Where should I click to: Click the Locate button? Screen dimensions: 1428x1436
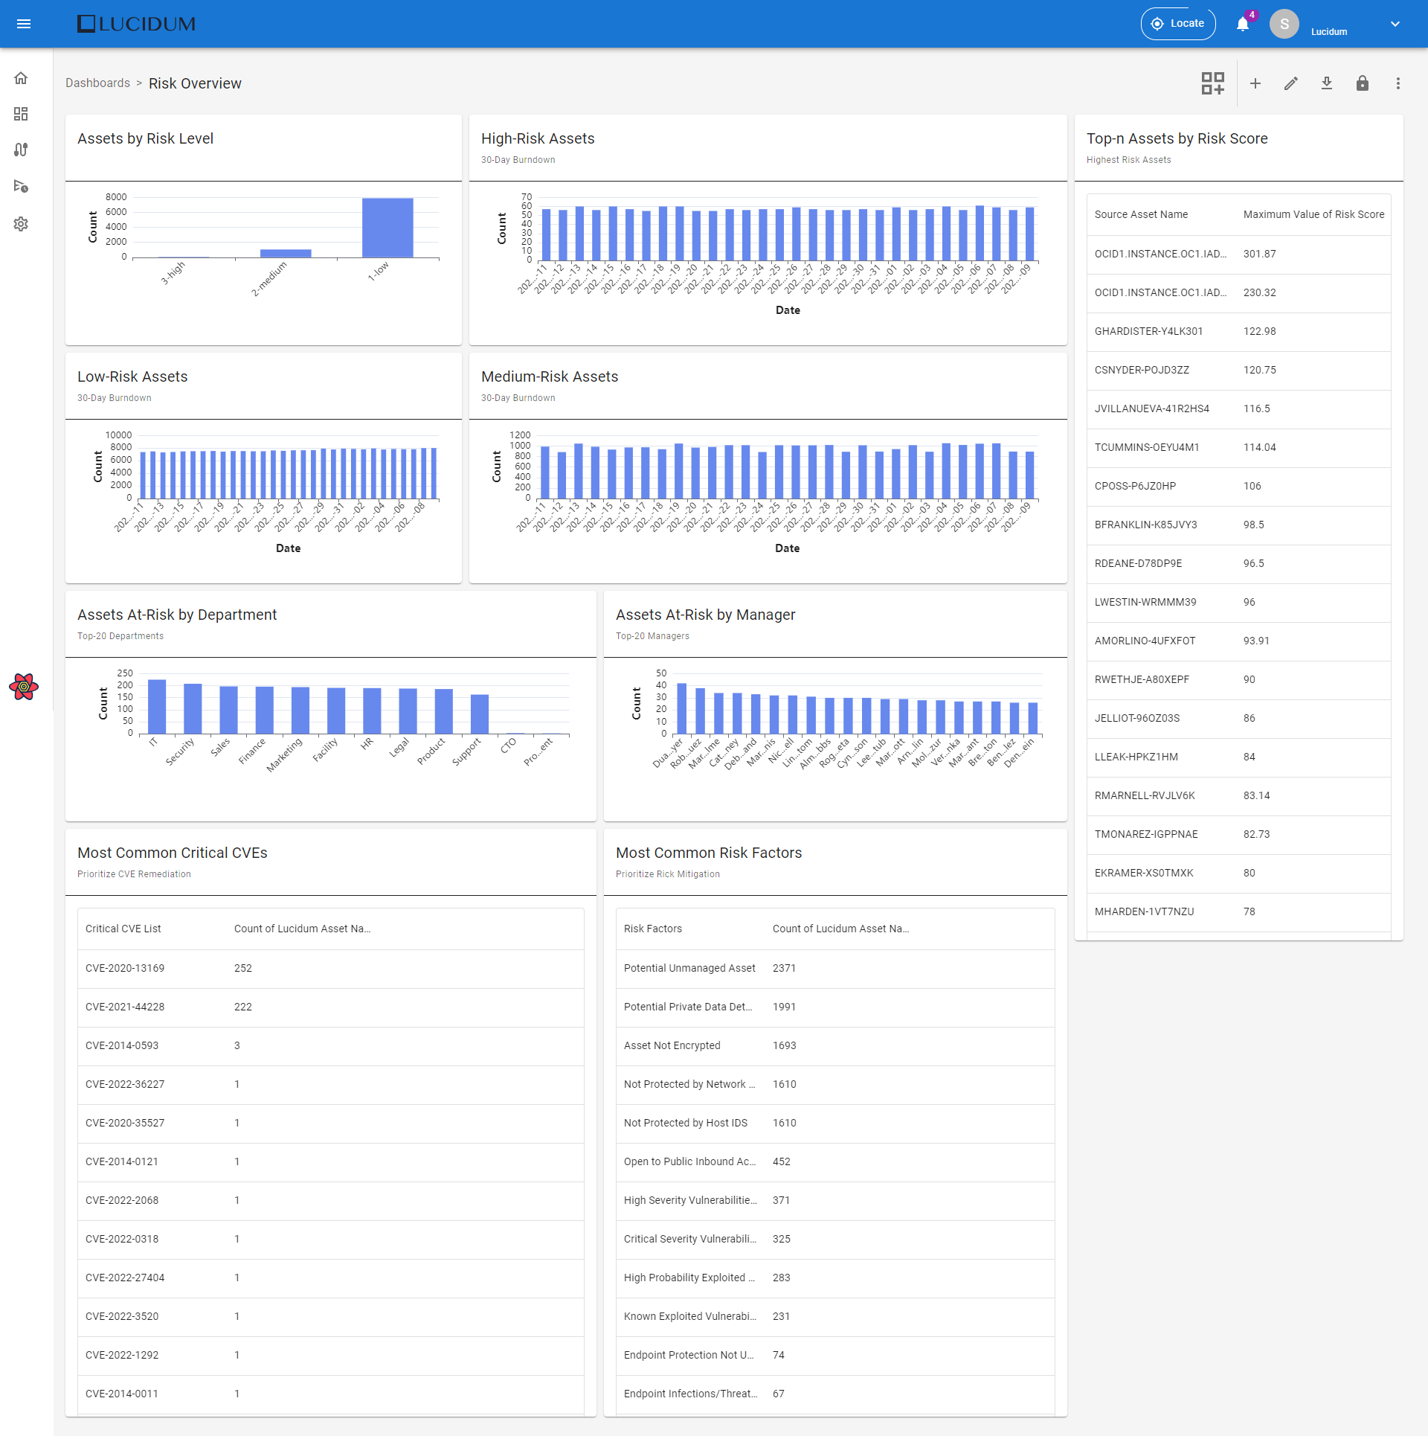pyautogui.click(x=1178, y=24)
